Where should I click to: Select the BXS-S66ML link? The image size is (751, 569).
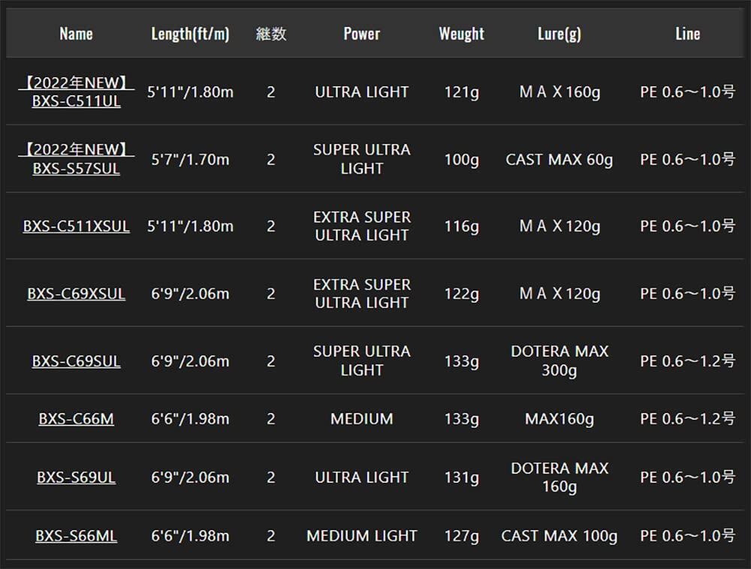tap(76, 536)
